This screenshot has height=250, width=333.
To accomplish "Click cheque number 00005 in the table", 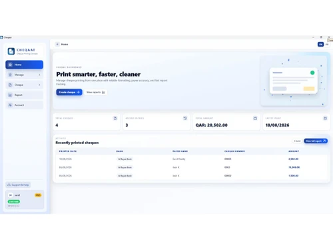I will tap(228, 159).
